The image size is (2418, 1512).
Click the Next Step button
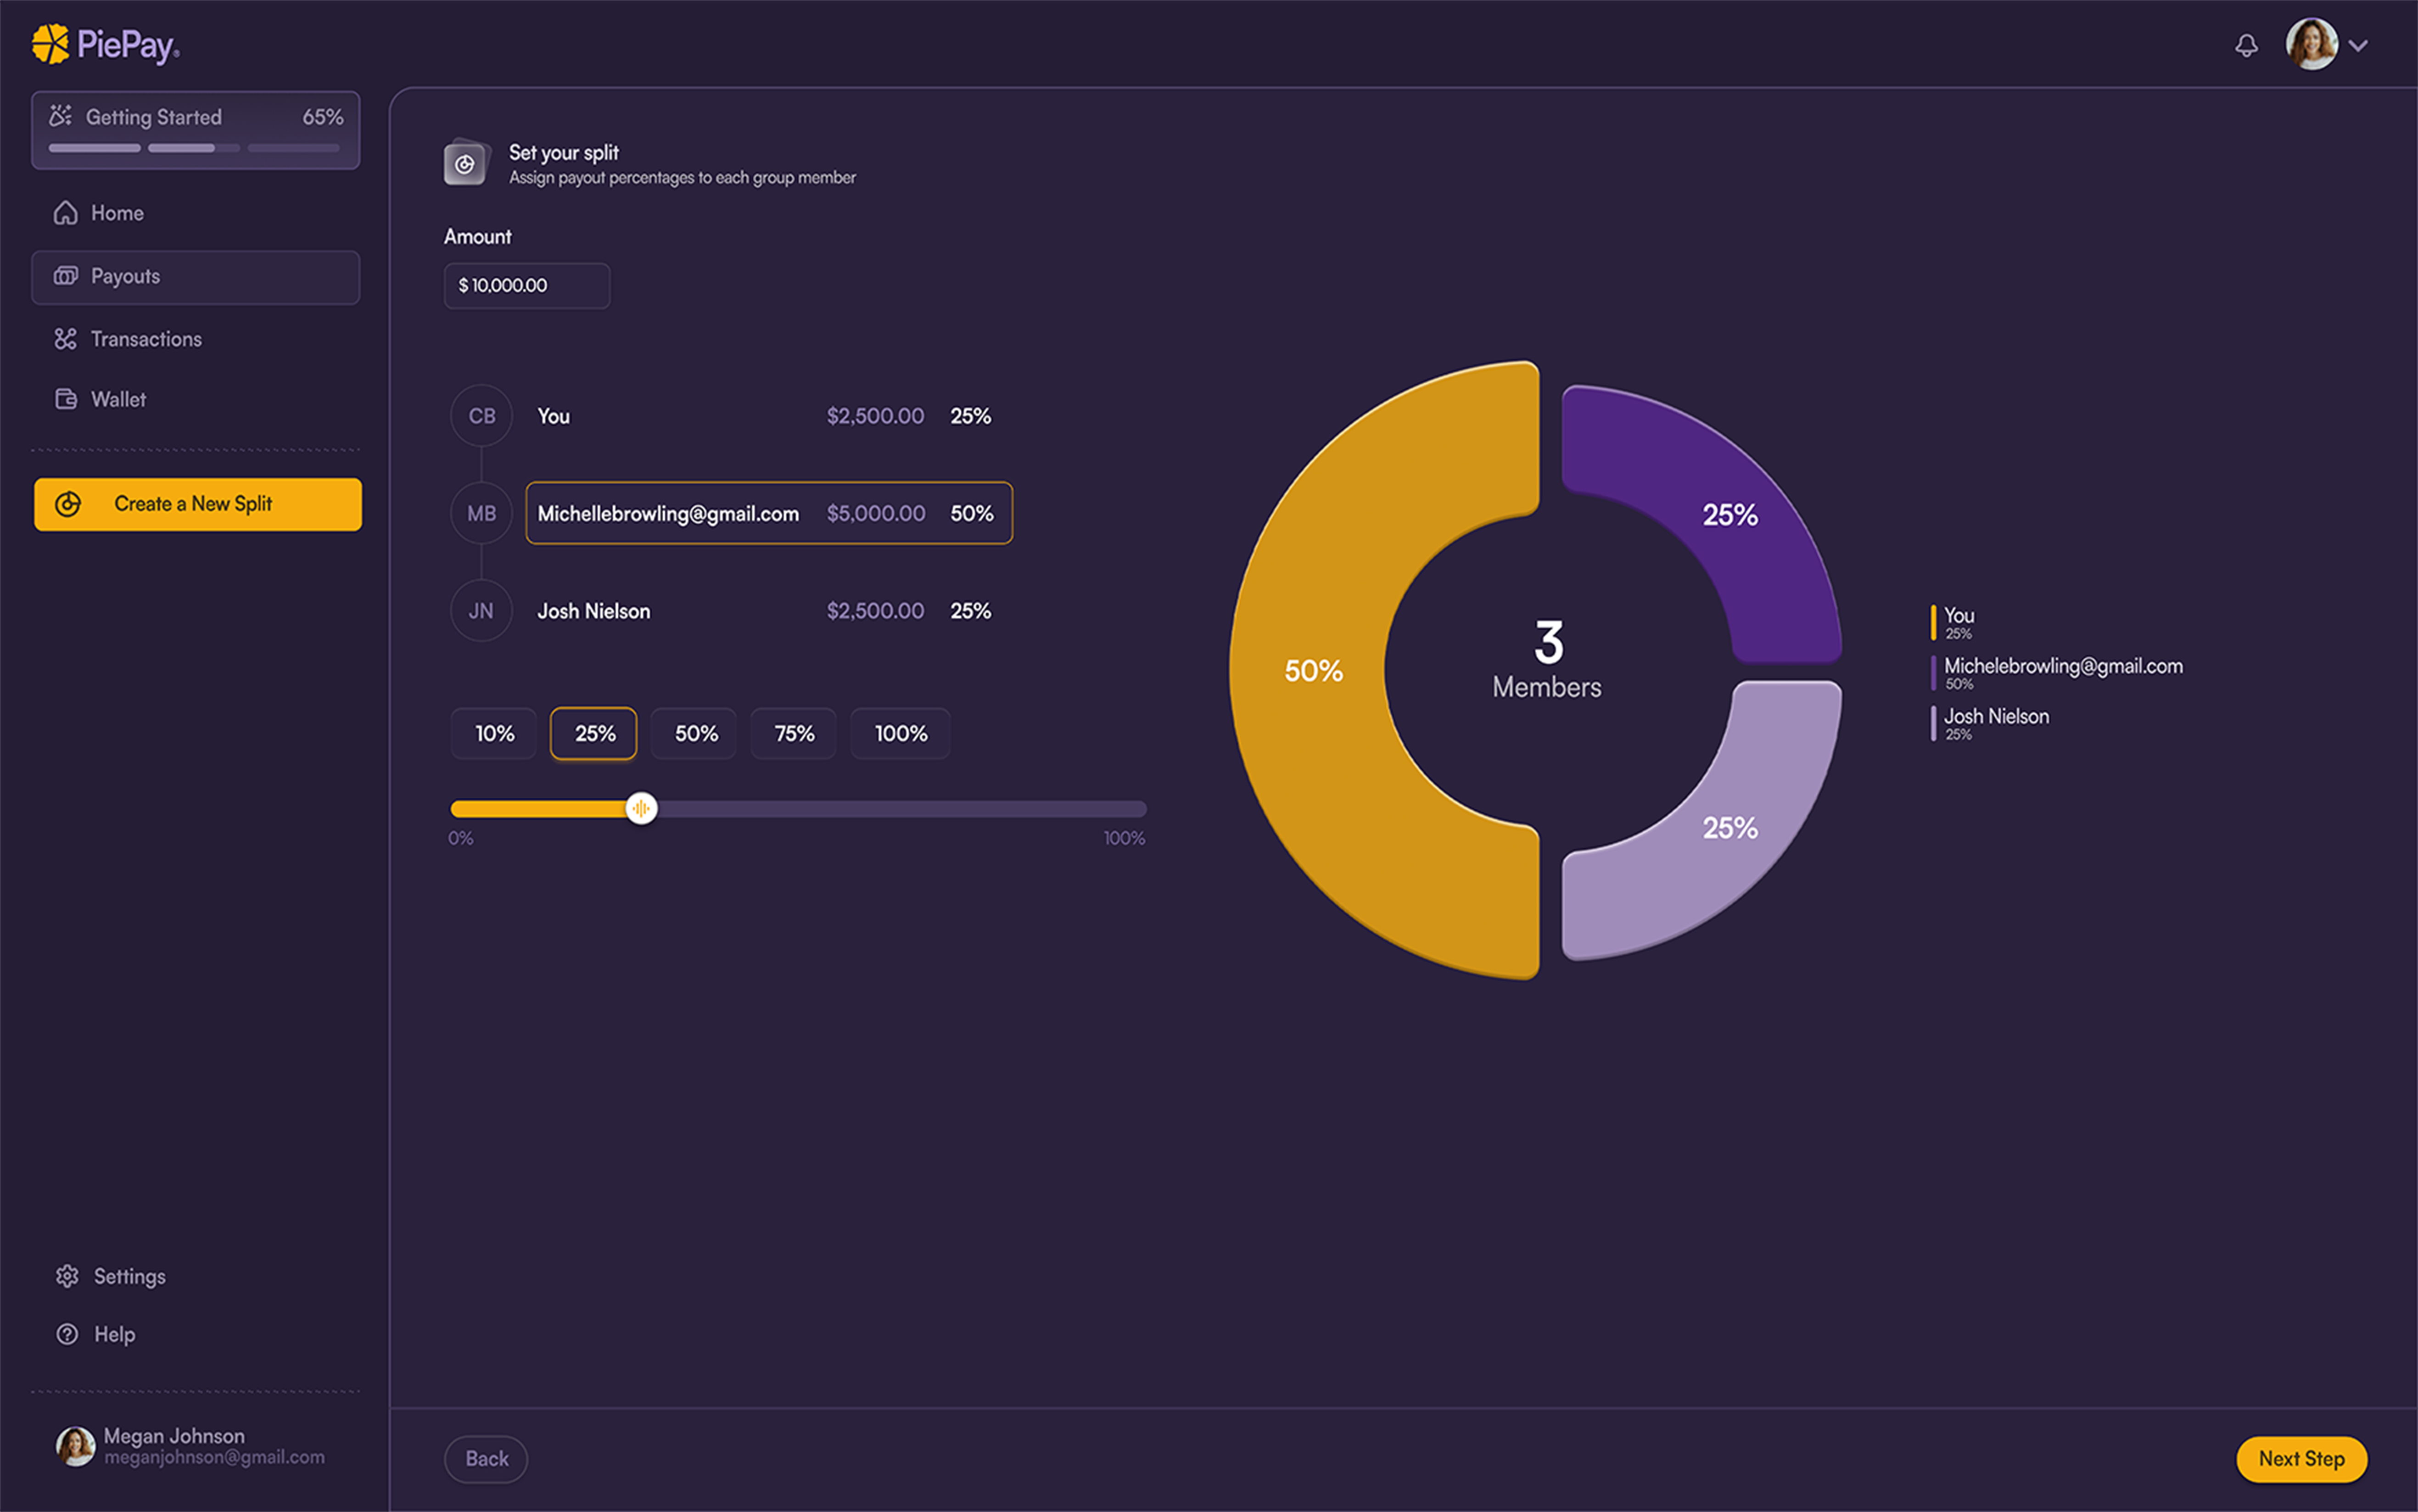pos(2301,1459)
